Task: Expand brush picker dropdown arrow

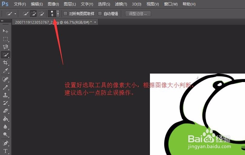Action: coord(58,14)
